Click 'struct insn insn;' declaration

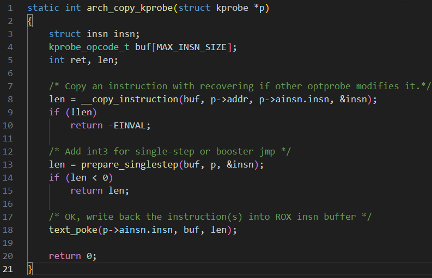[94, 34]
